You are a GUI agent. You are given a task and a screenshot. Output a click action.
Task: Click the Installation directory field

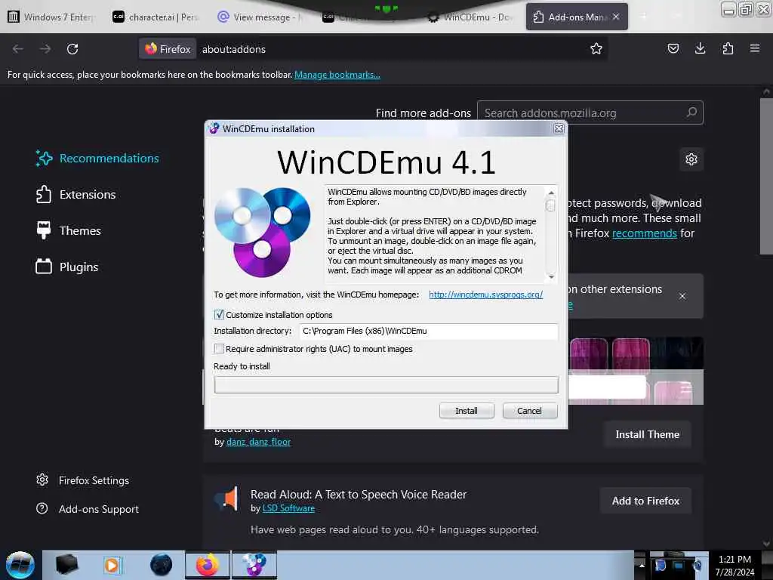point(429,331)
